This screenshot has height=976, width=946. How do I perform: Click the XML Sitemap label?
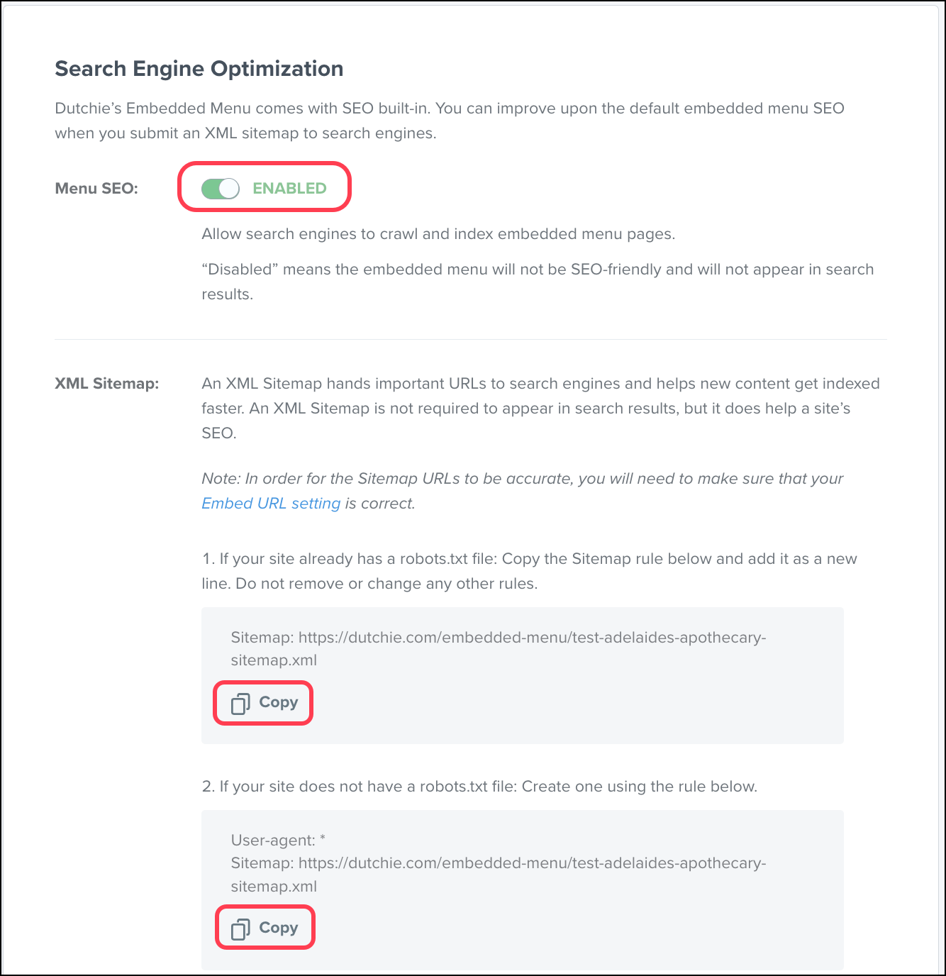107,383
